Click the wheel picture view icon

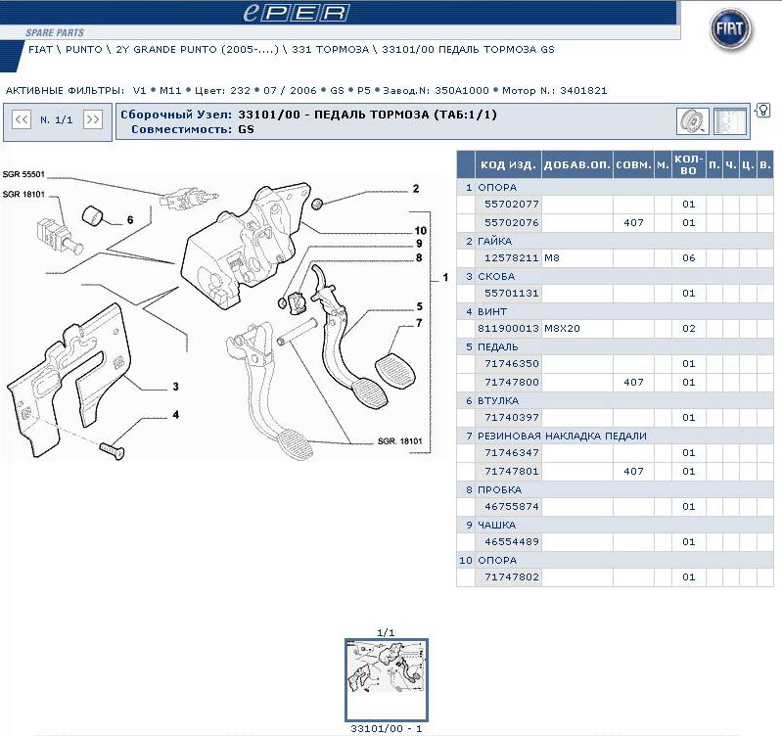693,121
